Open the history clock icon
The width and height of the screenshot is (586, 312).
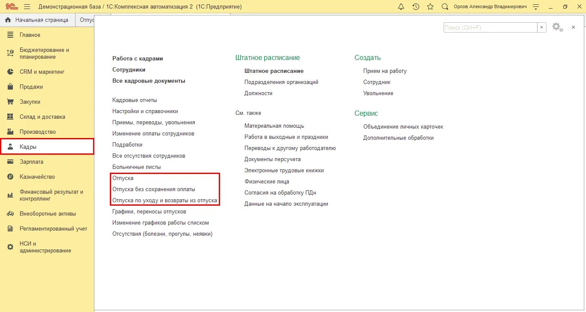tap(416, 7)
